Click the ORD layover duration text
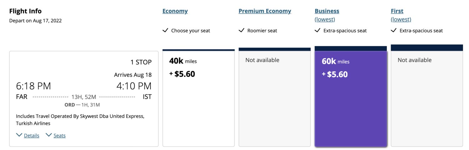The width and height of the screenshot is (469, 150). pyautogui.click(x=82, y=105)
